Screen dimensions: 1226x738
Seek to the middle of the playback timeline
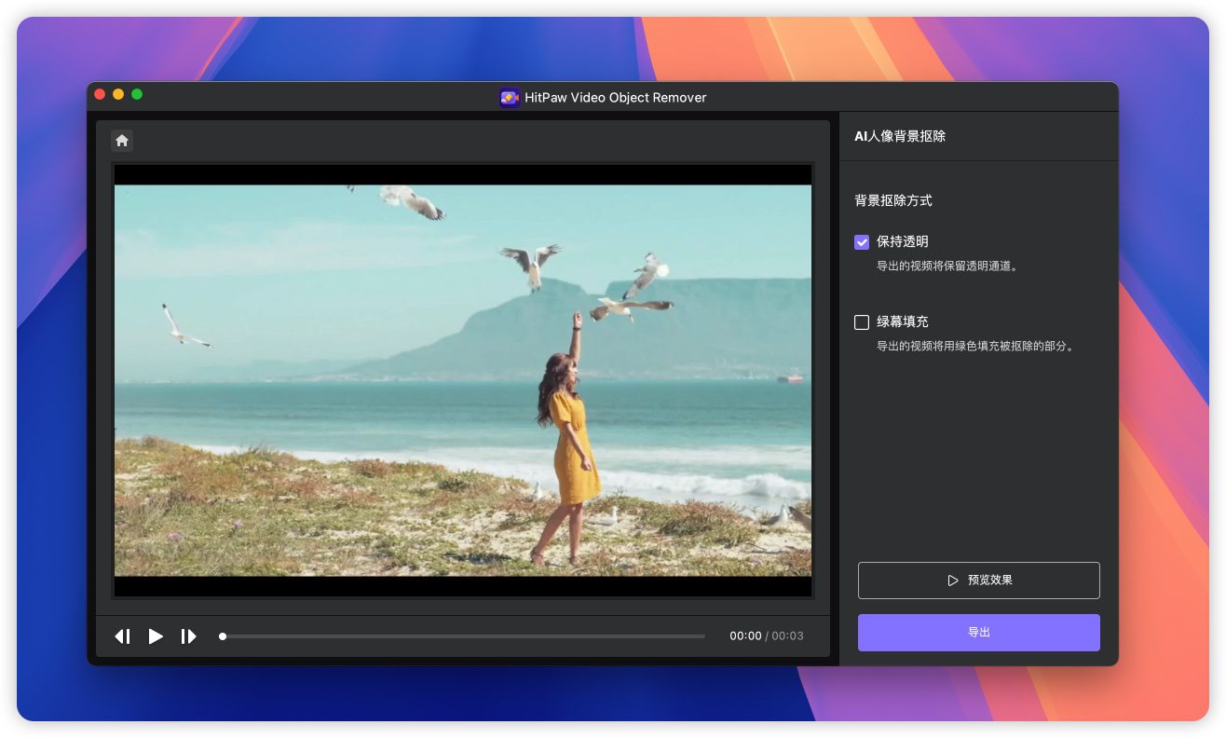click(x=463, y=636)
